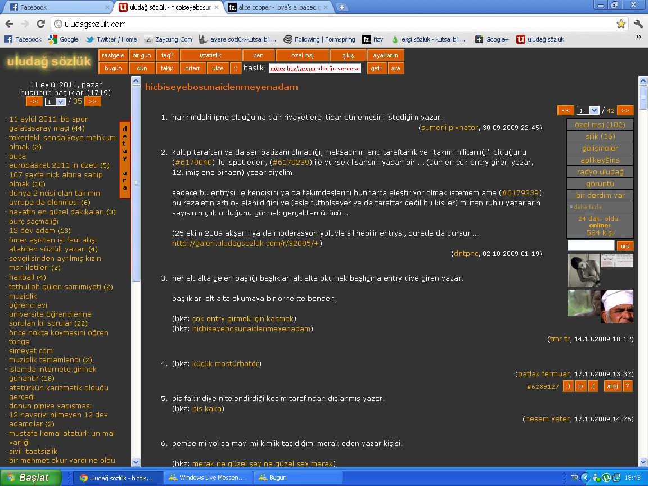The width and height of the screenshot is (648, 486).
Task: Click çıkış to log out
Action: pyautogui.click(x=348, y=55)
